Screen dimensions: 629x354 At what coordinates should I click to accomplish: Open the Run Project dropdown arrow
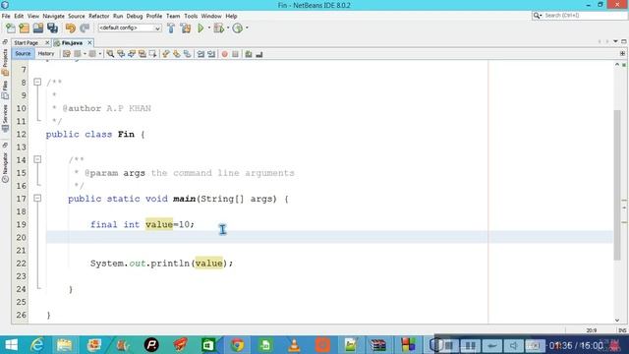point(209,29)
